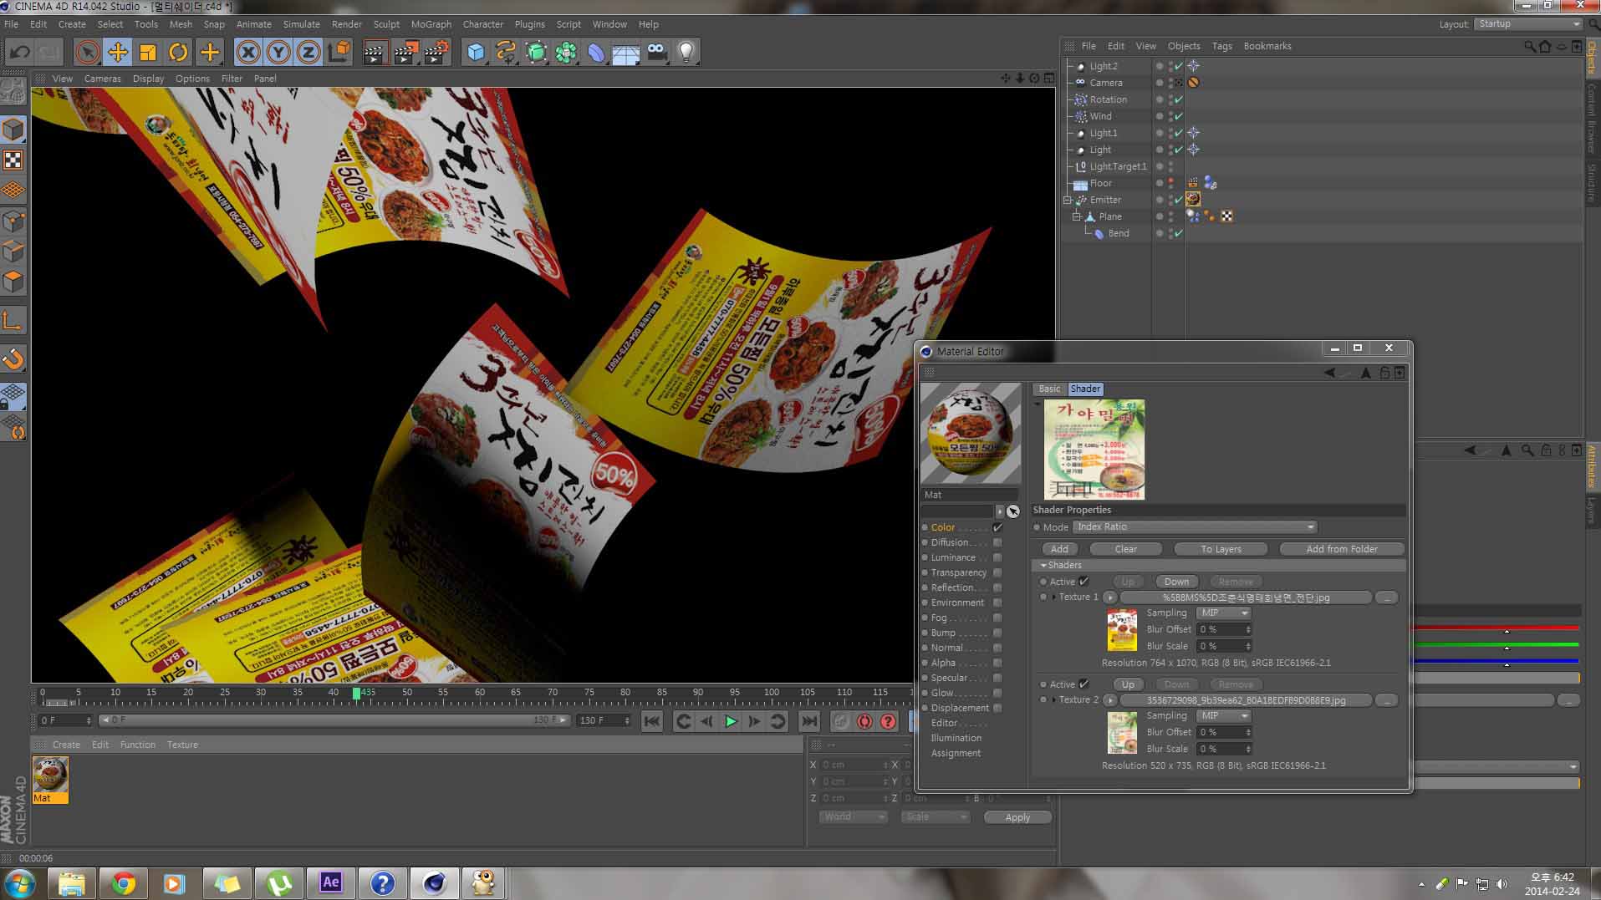Toggle Y axis lock
Image resolution: width=1601 pixels, height=900 pixels.
coord(278,53)
